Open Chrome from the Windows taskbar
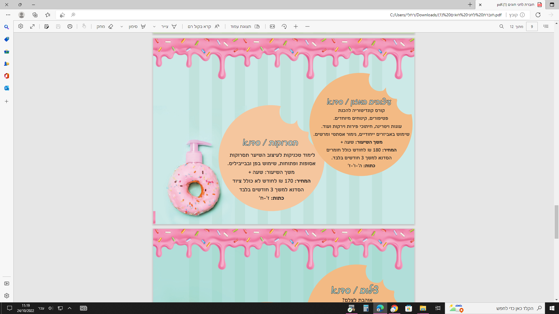The image size is (559, 314). [394, 308]
